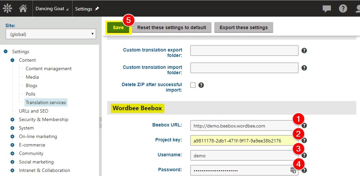Open URLs and SEO settings
The image size is (360, 176).
[34, 111]
